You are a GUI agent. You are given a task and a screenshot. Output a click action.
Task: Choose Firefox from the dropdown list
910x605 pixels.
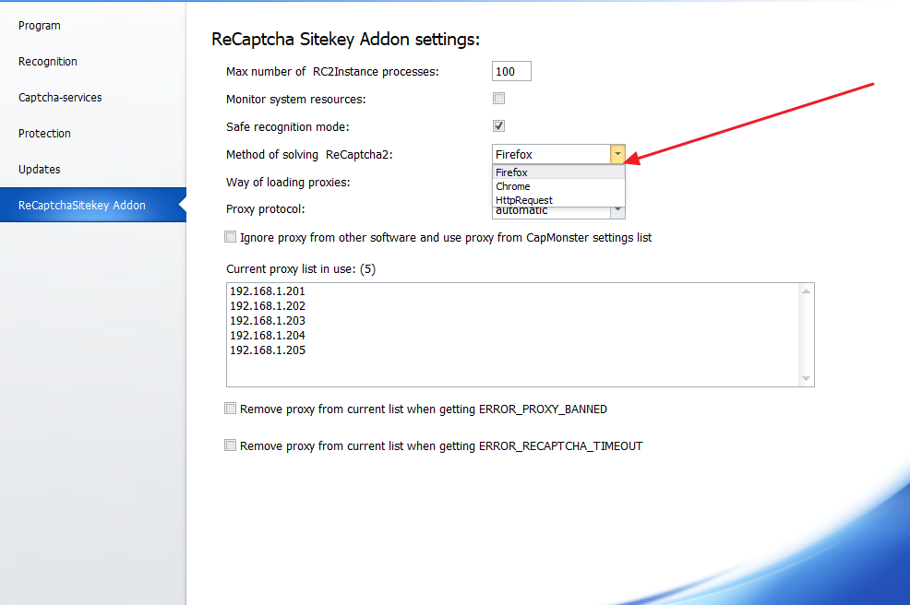[x=512, y=172]
